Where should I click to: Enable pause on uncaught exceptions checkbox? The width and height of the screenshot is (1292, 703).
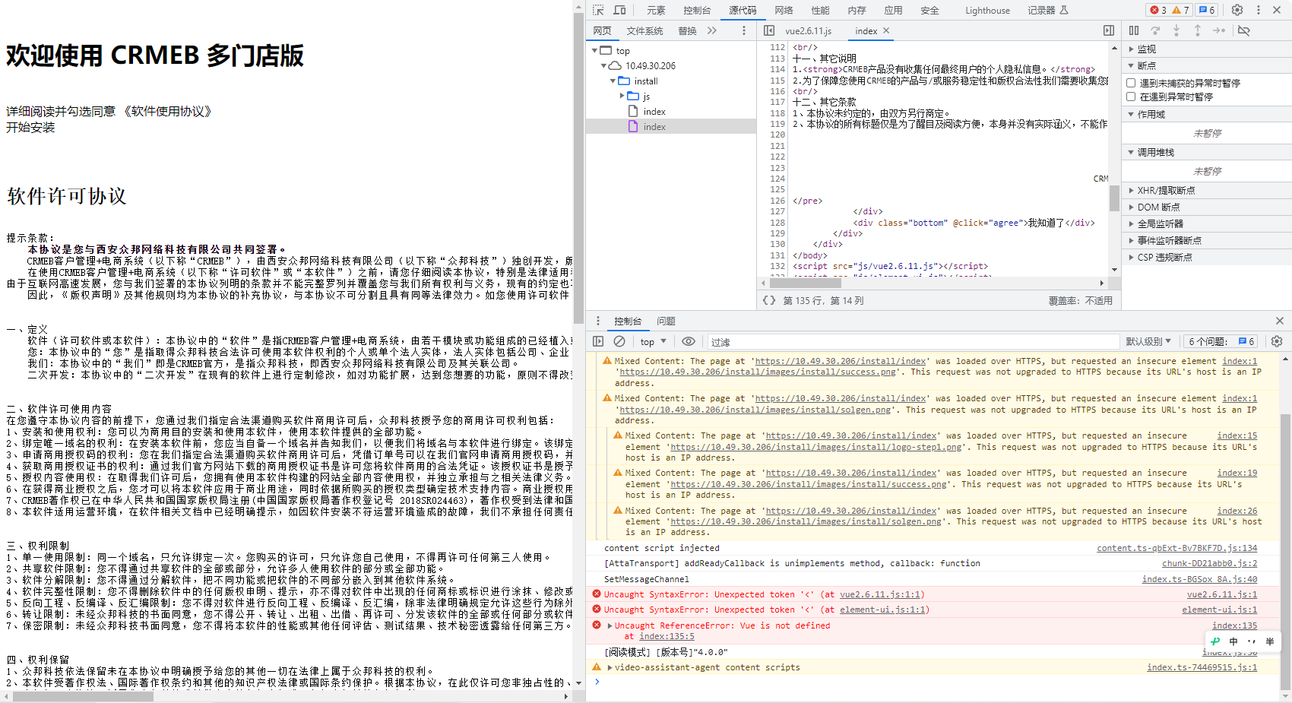click(1131, 83)
